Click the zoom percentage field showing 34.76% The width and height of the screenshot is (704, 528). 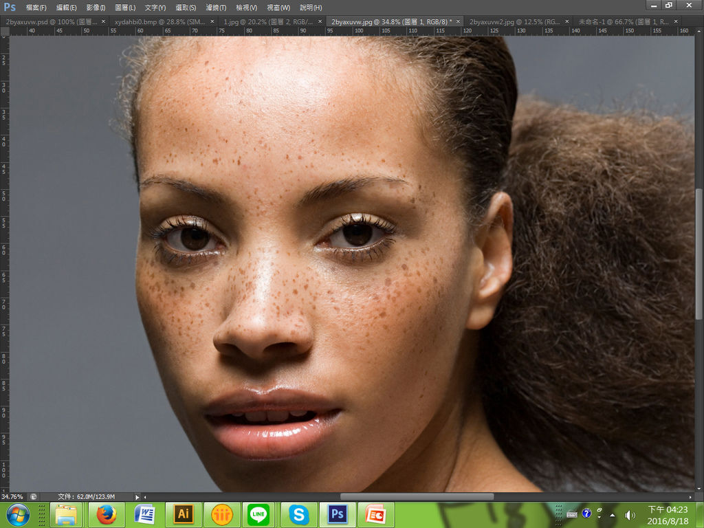pos(12,496)
